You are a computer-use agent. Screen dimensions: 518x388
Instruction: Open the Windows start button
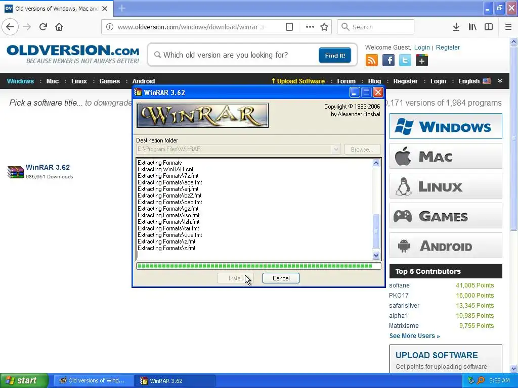24,381
